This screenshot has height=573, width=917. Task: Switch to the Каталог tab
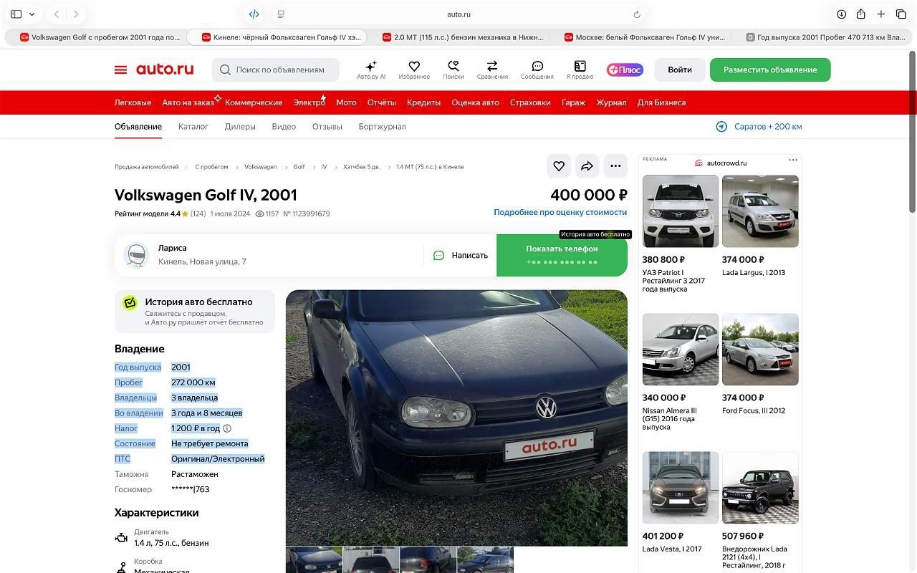(x=193, y=127)
